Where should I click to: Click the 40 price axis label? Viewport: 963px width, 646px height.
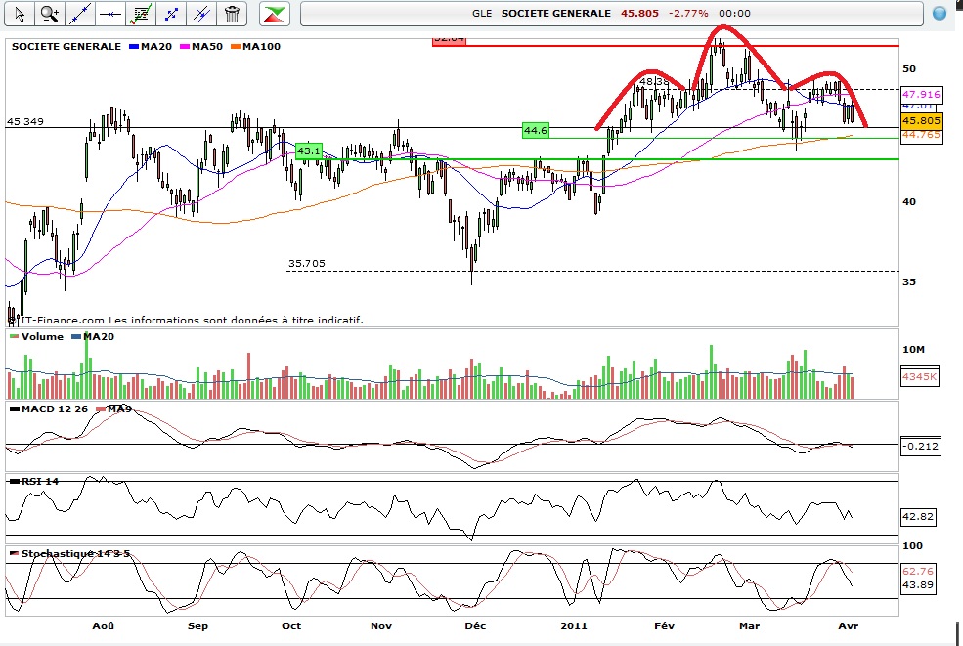point(909,202)
